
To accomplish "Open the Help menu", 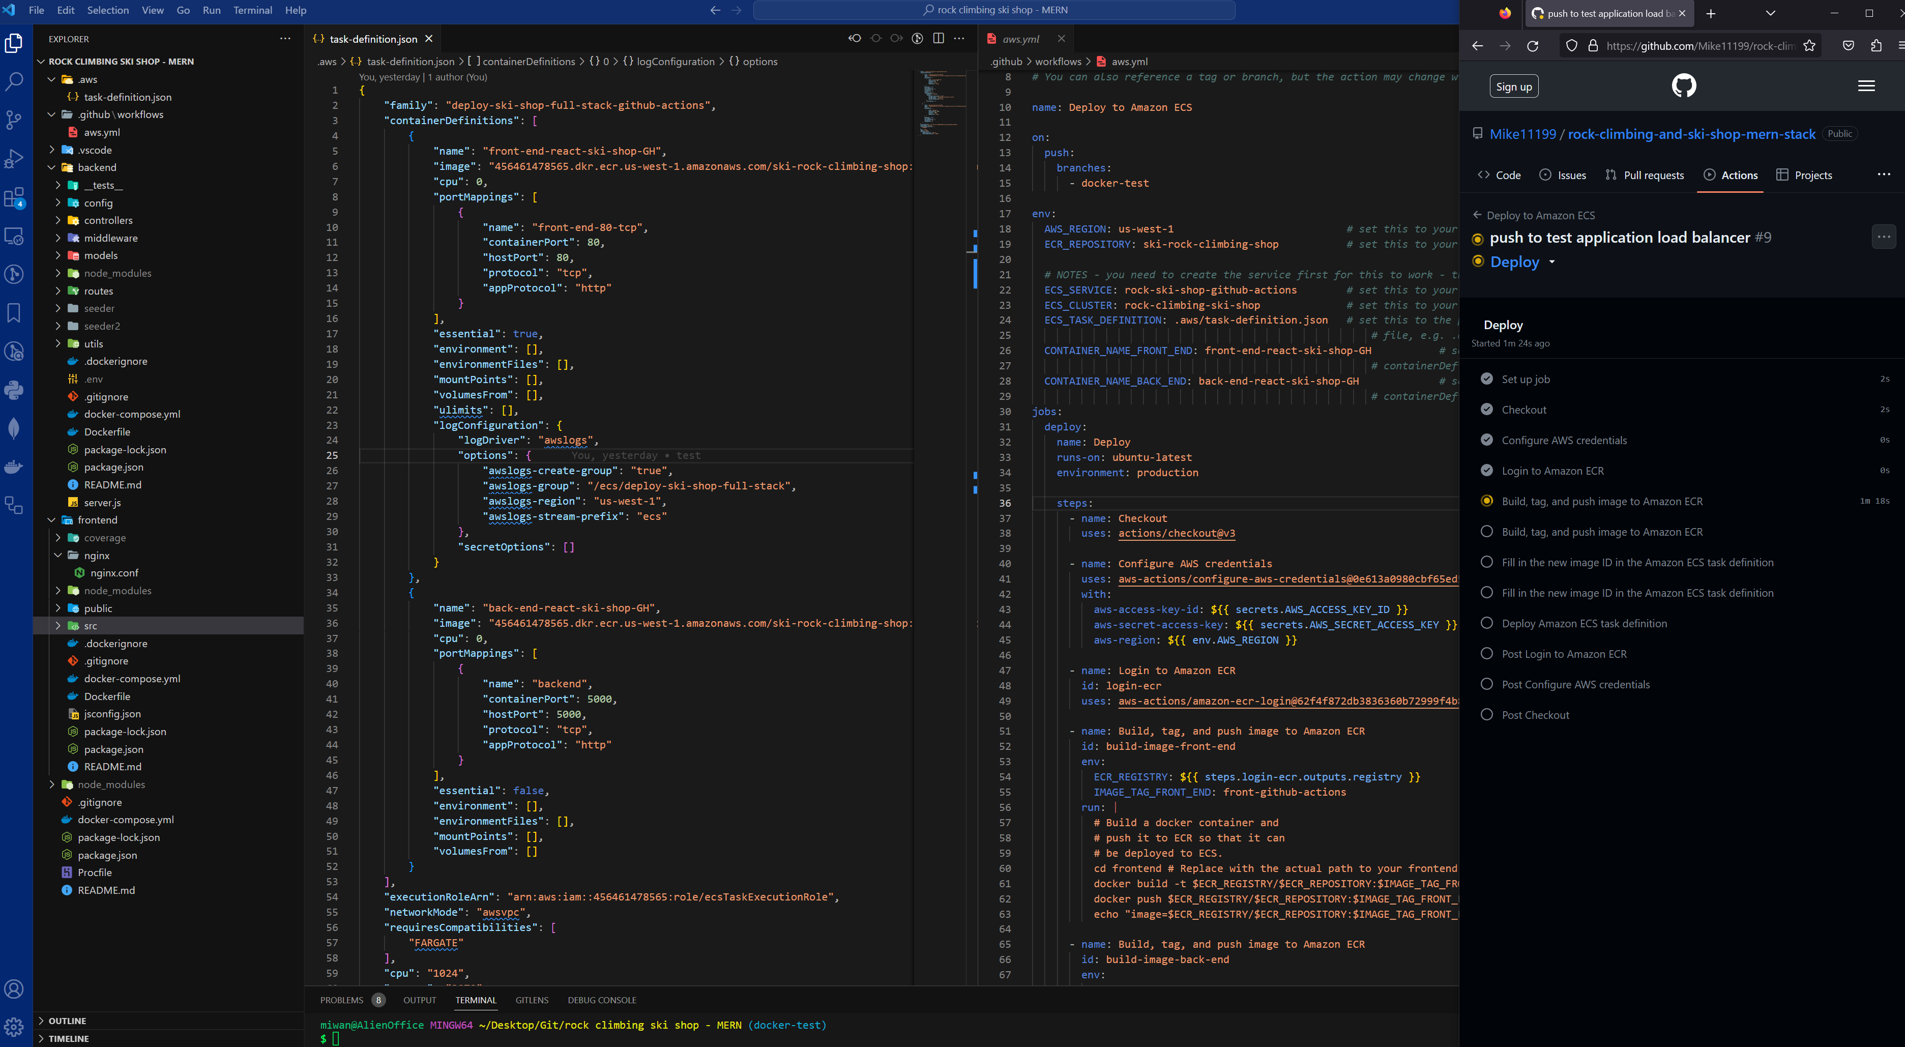I will 296,10.
